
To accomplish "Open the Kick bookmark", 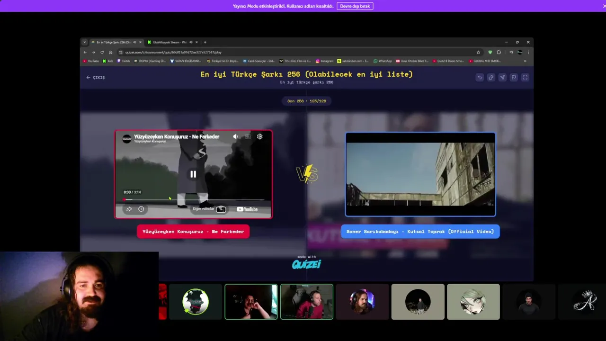I will point(108,61).
